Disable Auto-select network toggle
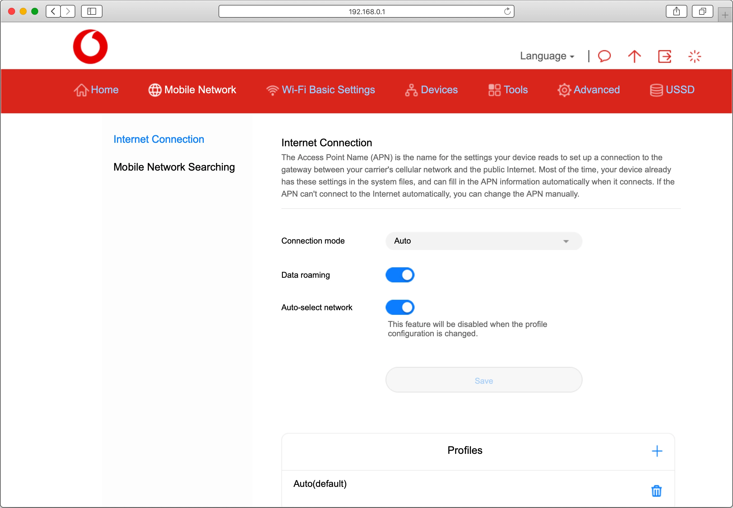Screen dimensions: 733x508 tap(400, 307)
